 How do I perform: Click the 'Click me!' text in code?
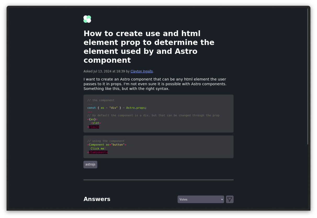[98, 148]
